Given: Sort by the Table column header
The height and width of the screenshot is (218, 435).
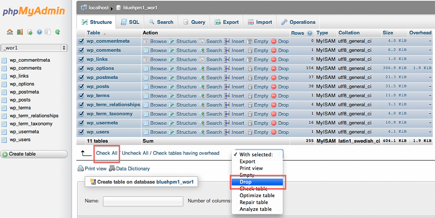Looking at the screenshot, I should click(x=94, y=33).
